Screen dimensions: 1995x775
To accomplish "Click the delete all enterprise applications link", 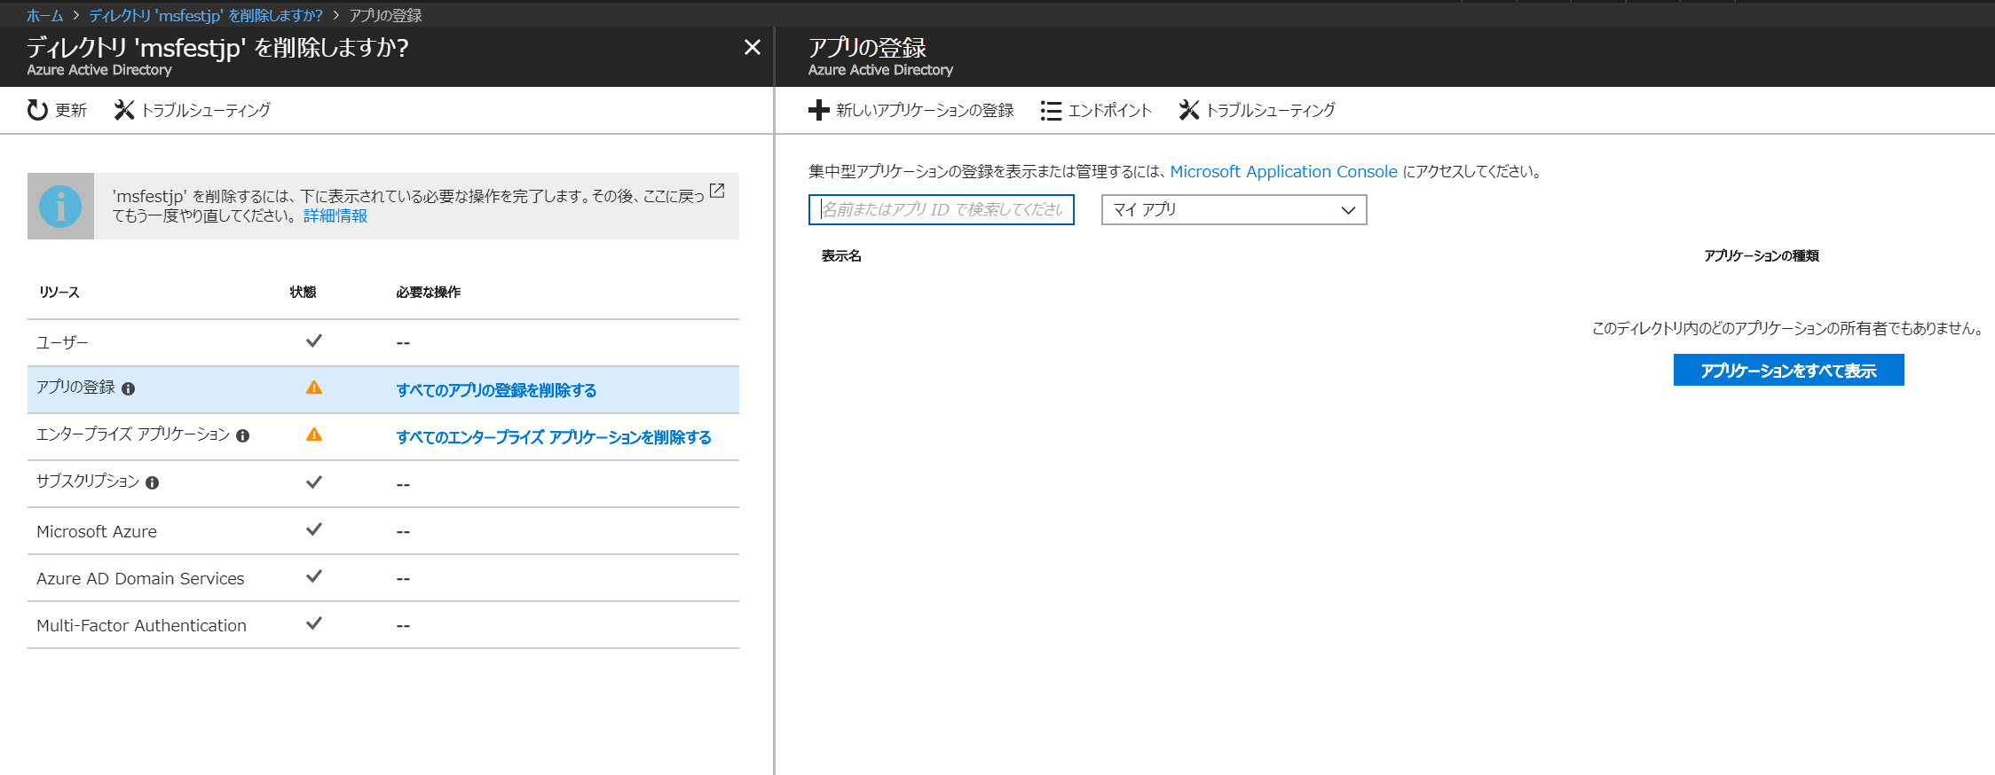I will pos(553,437).
